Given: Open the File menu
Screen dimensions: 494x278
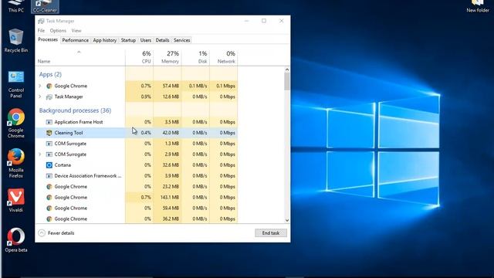Looking at the screenshot, I should (41, 31).
